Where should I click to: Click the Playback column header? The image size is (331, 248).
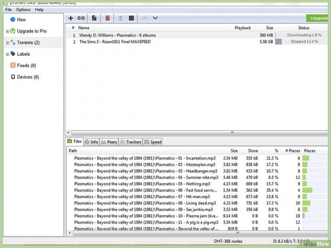pyautogui.click(x=242, y=28)
